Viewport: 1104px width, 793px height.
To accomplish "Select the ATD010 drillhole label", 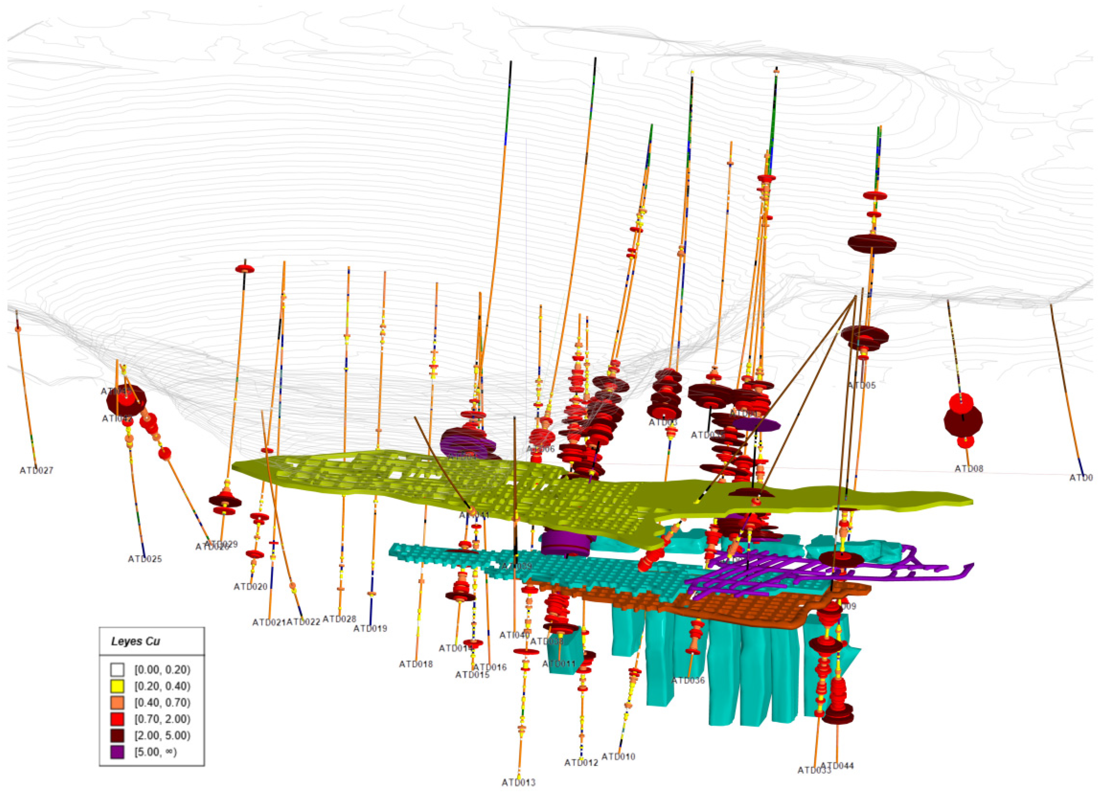I will (618, 757).
